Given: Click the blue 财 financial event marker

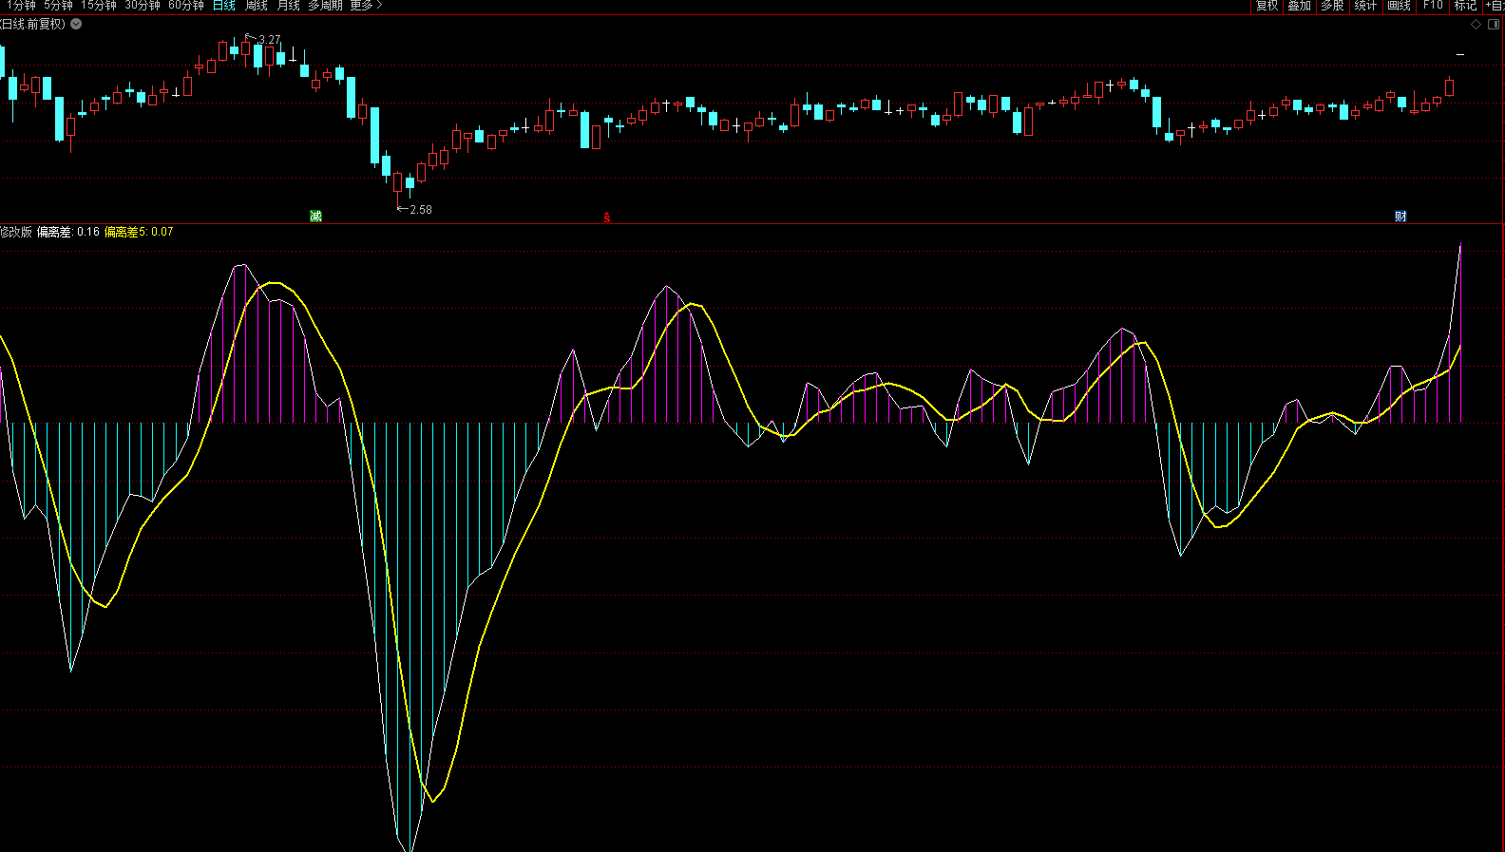Looking at the screenshot, I should [1400, 217].
